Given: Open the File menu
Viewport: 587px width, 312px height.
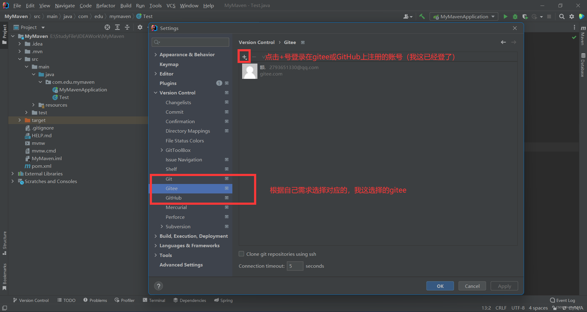Looking at the screenshot, I should (x=17, y=6).
